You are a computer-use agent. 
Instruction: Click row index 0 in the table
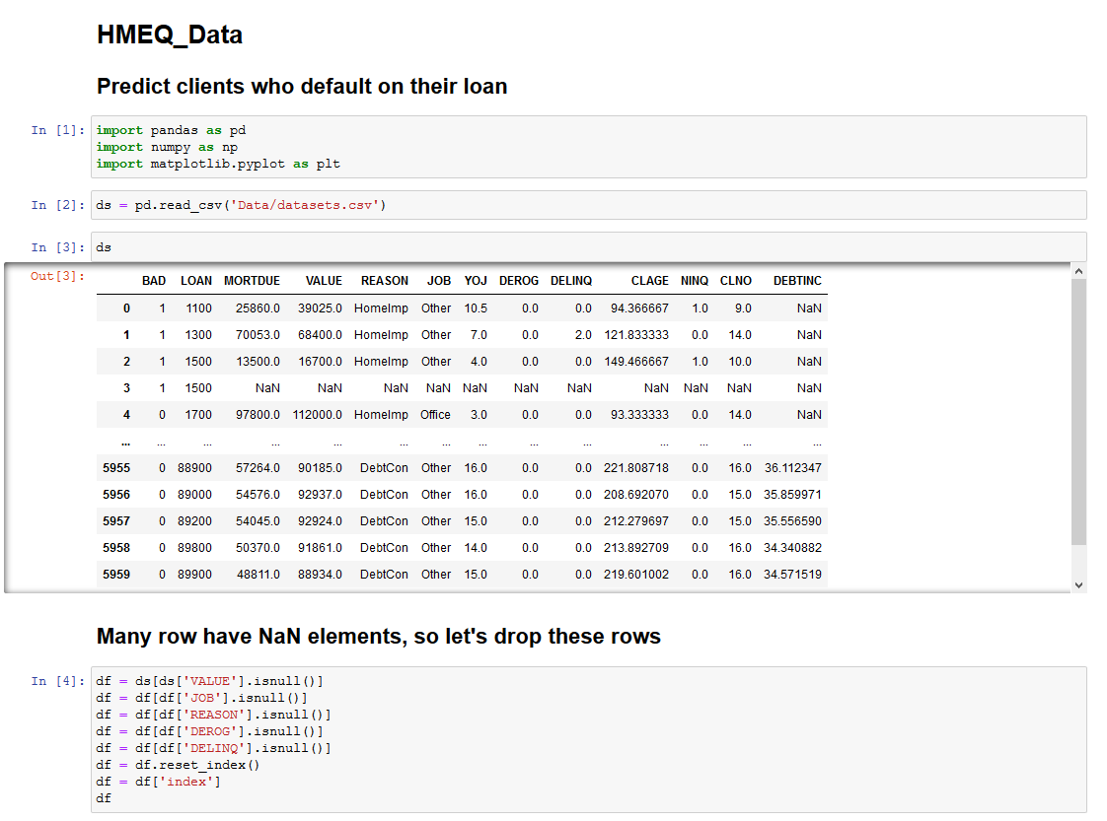[x=126, y=308]
